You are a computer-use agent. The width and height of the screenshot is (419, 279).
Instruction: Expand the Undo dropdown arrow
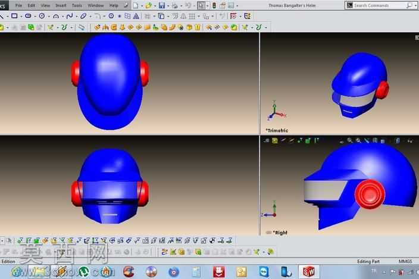(194, 5)
